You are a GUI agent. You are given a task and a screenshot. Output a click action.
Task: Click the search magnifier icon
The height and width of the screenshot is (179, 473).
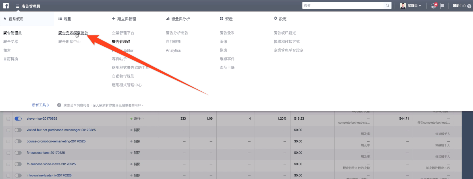coord(387,5)
